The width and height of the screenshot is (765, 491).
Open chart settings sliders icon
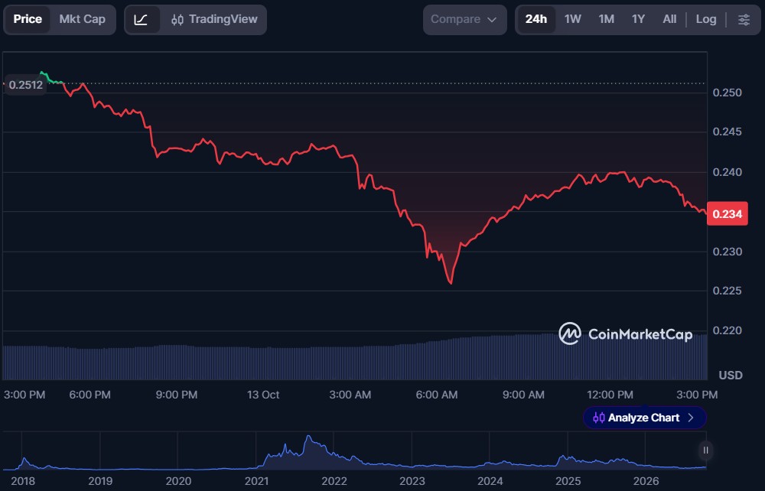744,20
